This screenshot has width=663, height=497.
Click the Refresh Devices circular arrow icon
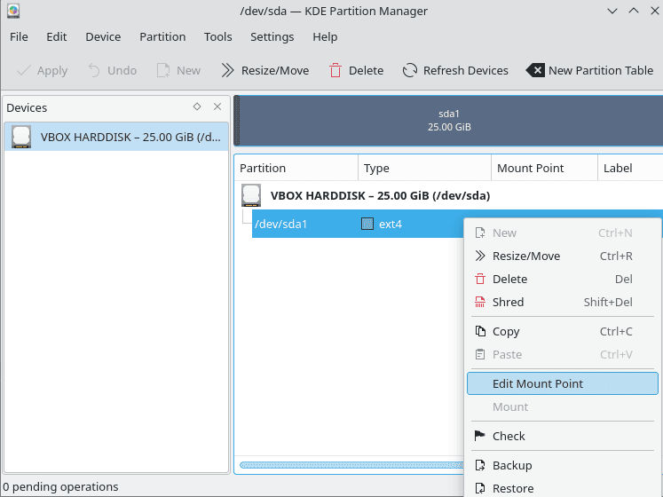click(410, 70)
